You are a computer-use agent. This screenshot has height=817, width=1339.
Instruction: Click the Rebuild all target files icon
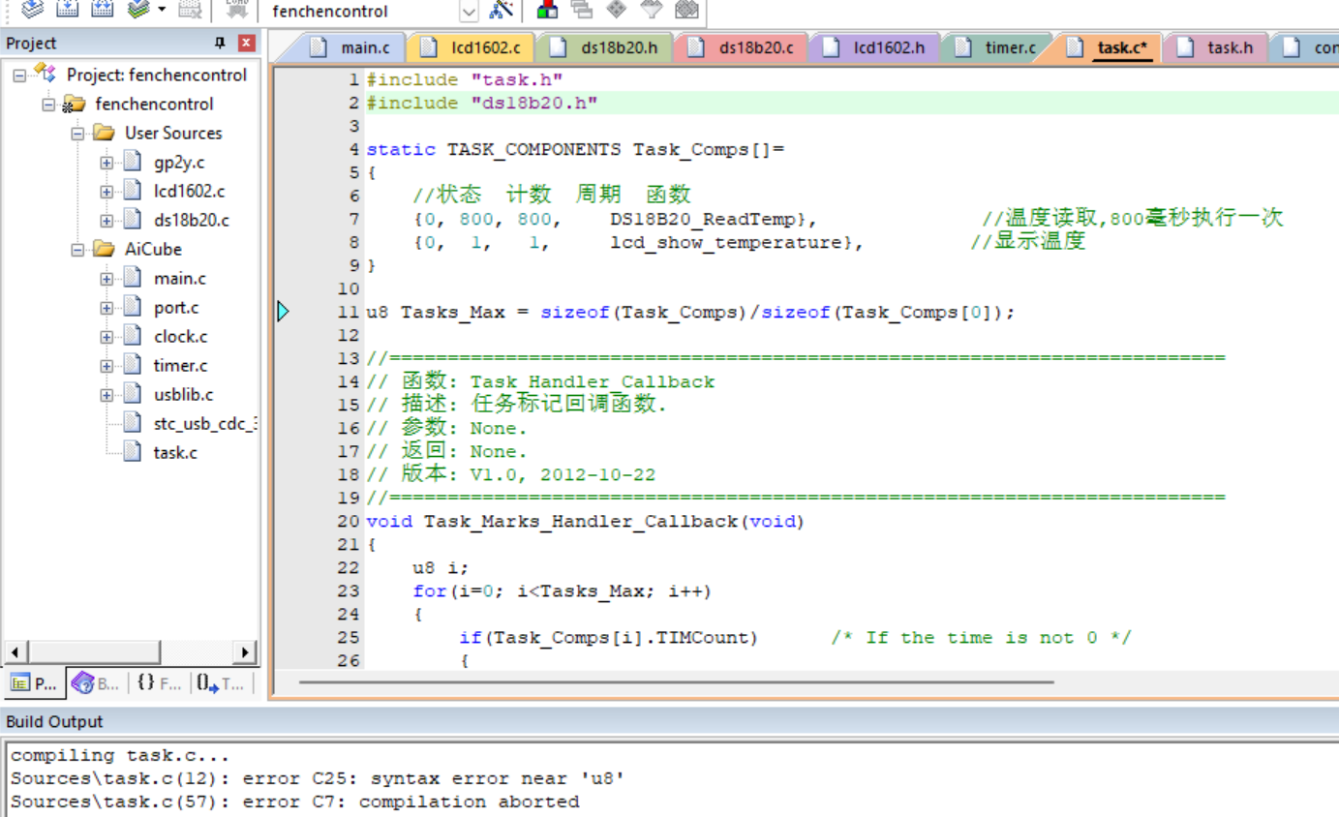[103, 10]
